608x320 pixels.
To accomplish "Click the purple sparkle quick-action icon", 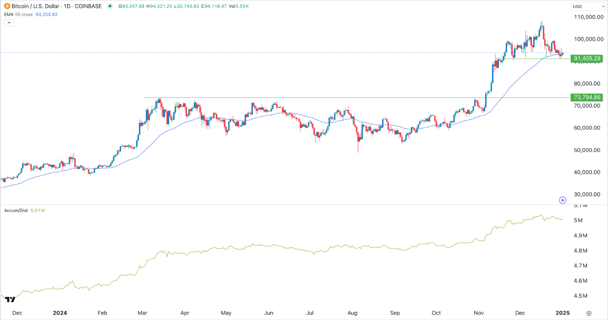I will [562, 200].
